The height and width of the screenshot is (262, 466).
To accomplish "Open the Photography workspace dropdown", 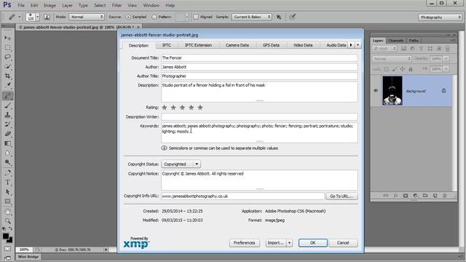I will (x=440, y=17).
